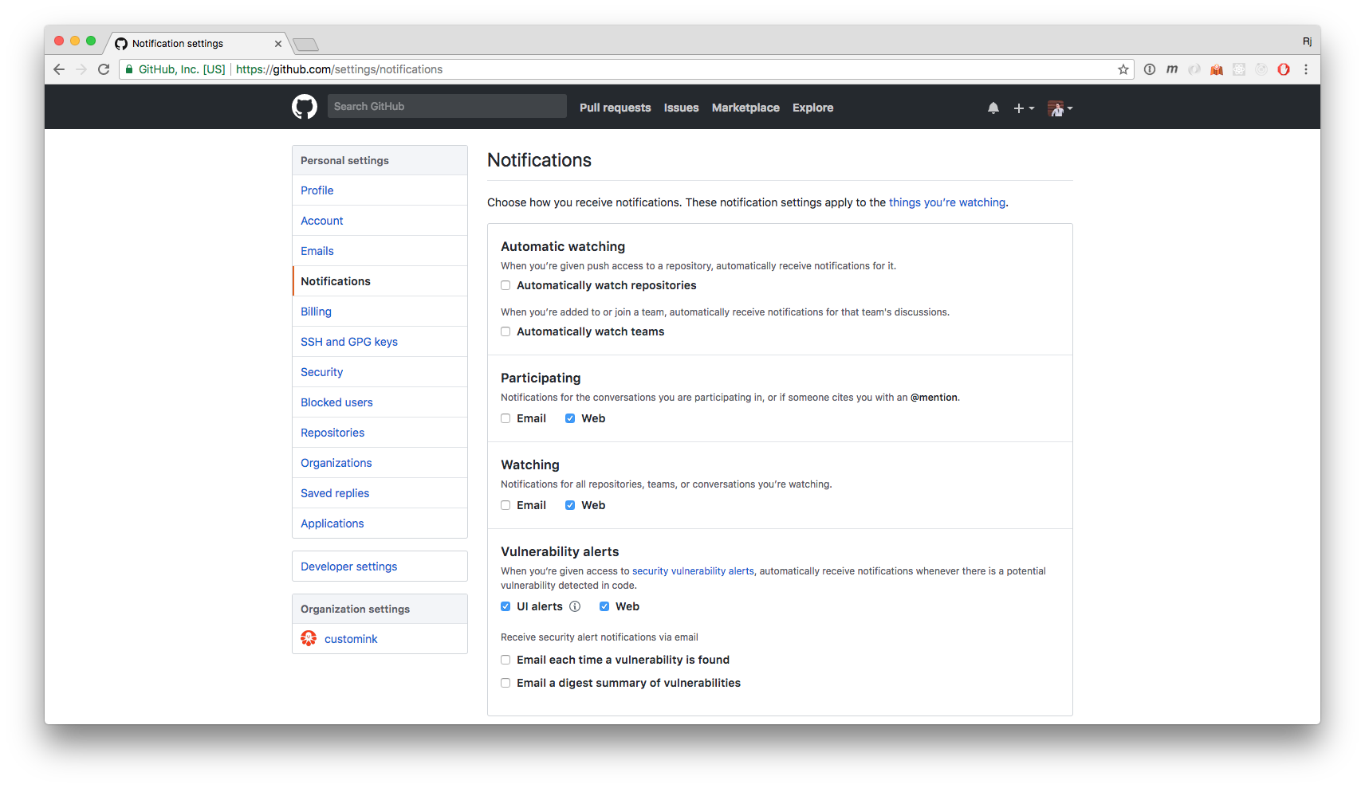Uncheck Web notifications under Participating
The image size is (1365, 788).
(x=570, y=418)
